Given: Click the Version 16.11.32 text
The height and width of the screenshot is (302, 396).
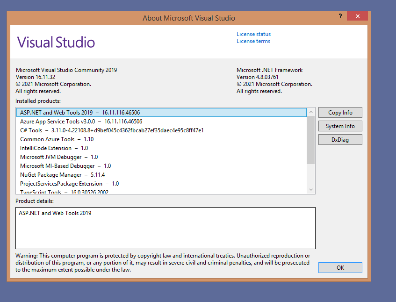Looking at the screenshot, I should click(x=36, y=77).
